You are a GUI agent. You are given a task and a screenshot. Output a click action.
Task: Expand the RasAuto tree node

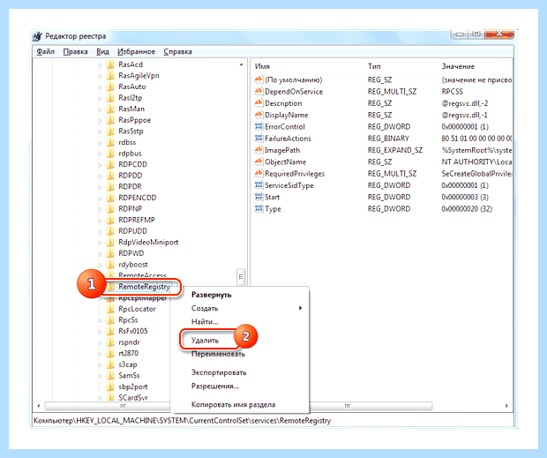click(x=100, y=86)
